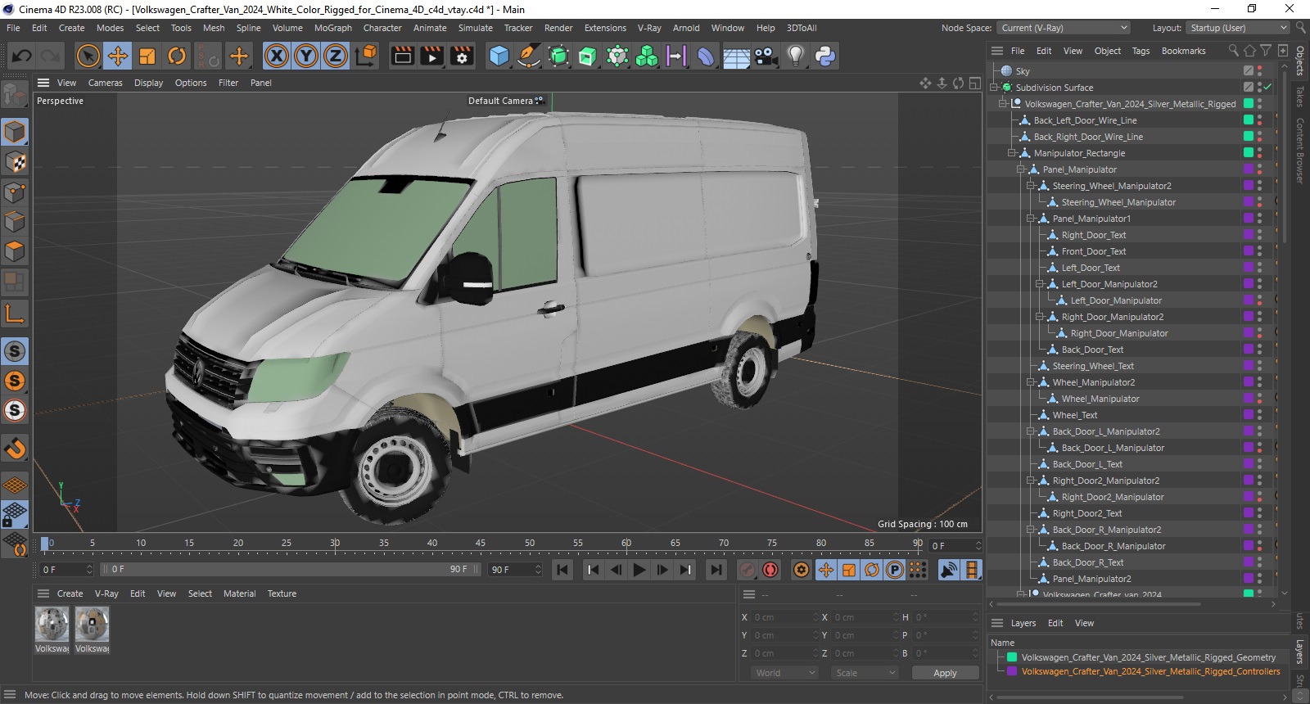Toggle visibility dots for Sky object
This screenshot has height=704, width=1310.
click(x=1259, y=71)
